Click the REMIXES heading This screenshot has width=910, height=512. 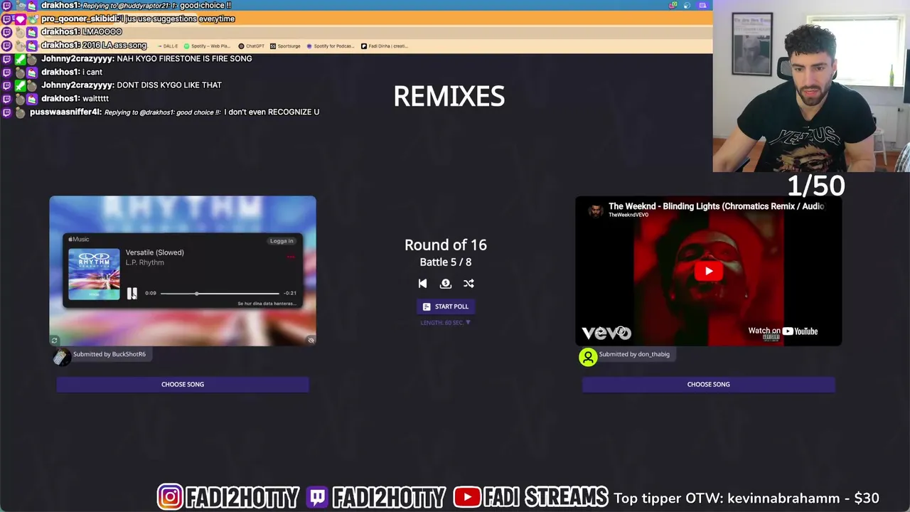pyautogui.click(x=449, y=97)
